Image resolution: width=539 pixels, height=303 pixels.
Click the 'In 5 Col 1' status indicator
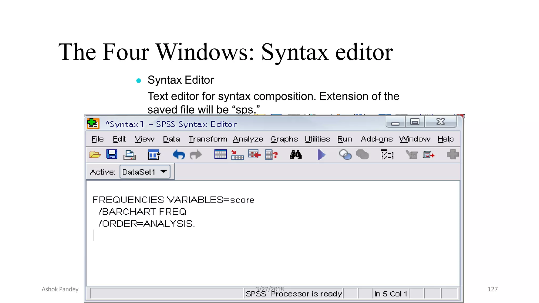[391, 294]
